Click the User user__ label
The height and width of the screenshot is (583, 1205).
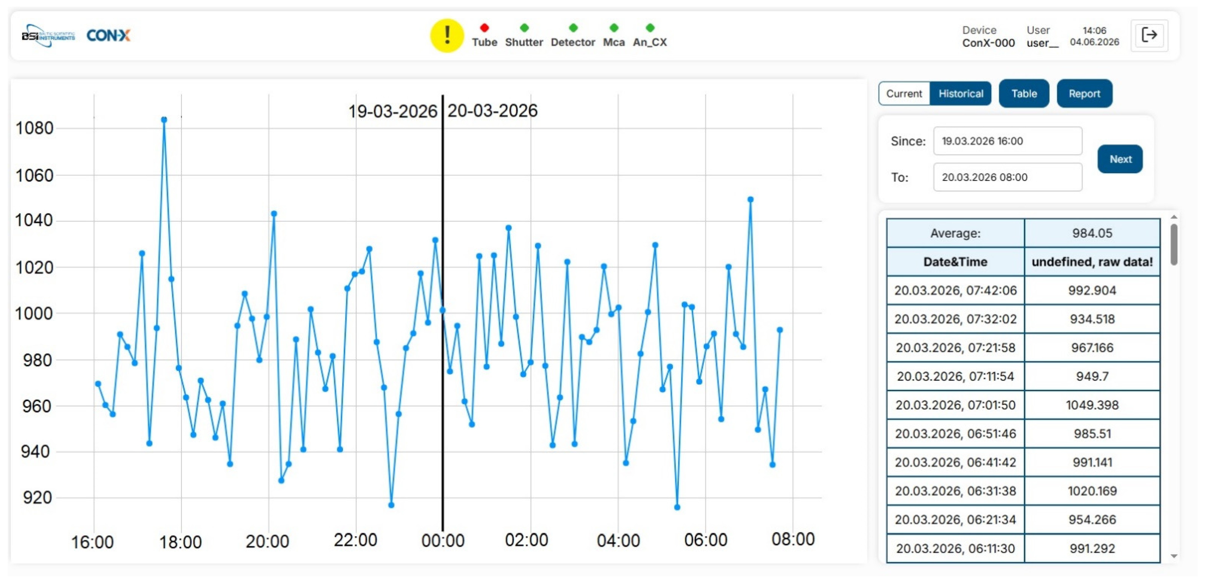[x=1042, y=37]
